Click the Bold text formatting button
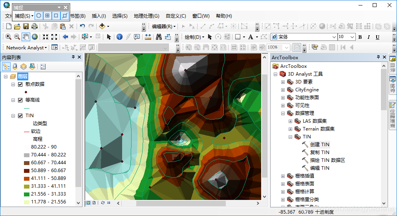The width and height of the screenshot is (397, 216). tap(360, 37)
